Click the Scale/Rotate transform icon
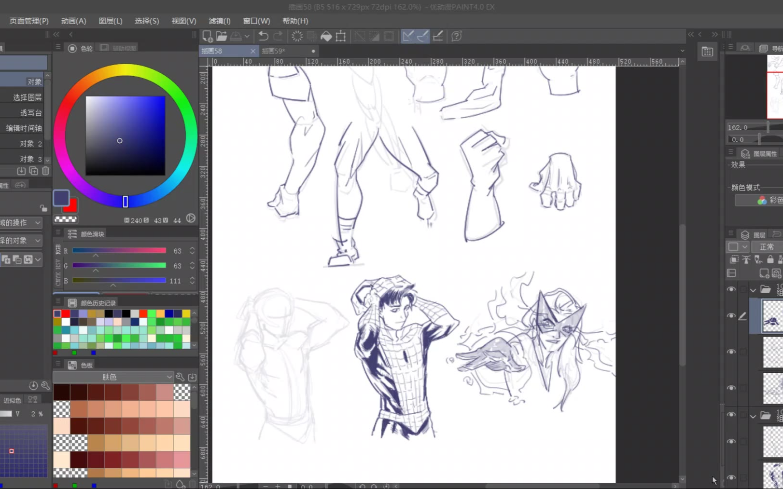783x489 pixels. 341,36
